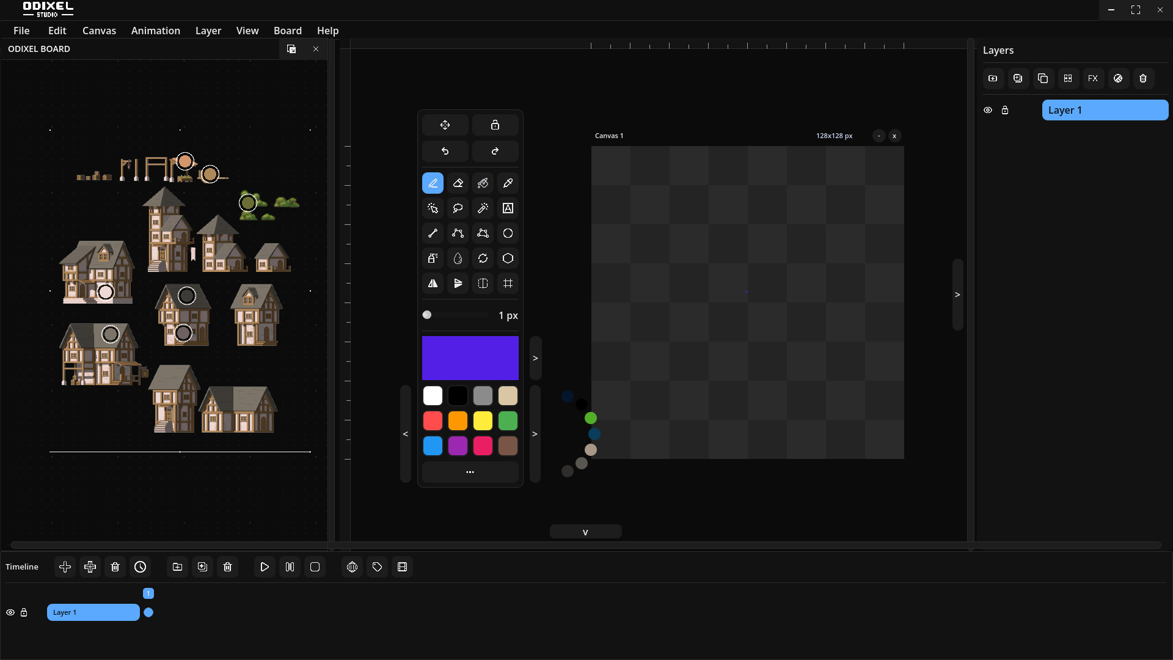Screen dimensions: 1173x660
Task: Select the Eraser tool
Action: pos(458,183)
